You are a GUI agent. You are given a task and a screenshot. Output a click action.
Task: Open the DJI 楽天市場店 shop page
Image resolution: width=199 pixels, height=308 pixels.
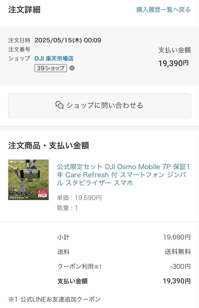54,58
